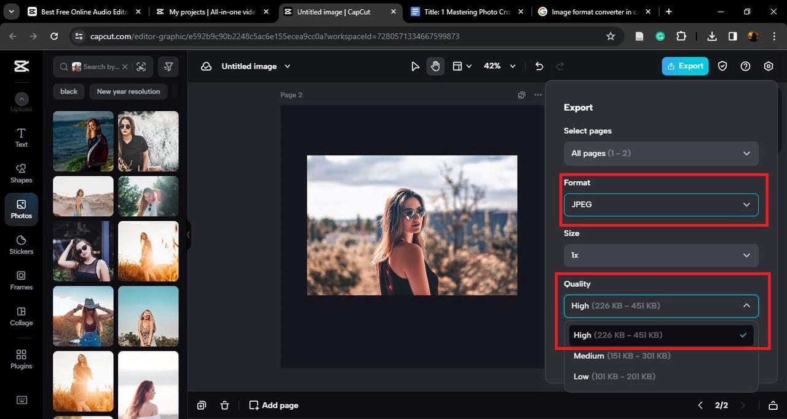Click the black search tag

tap(69, 92)
